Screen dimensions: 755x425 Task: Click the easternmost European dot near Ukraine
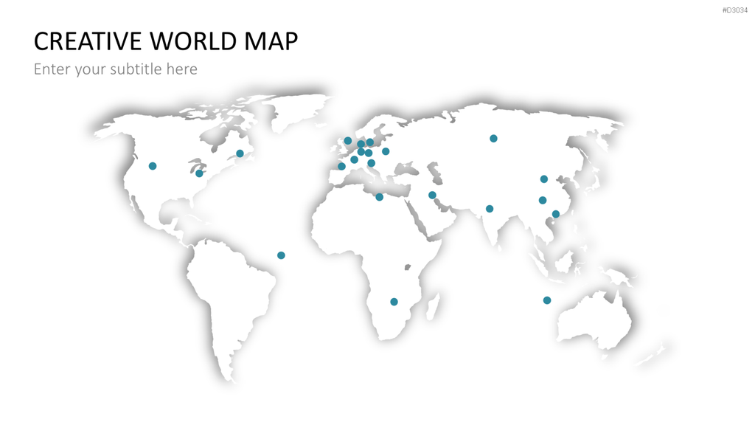coord(386,152)
